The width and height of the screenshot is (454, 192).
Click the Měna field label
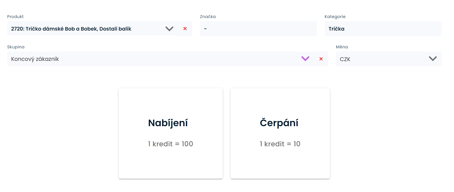coord(342,47)
